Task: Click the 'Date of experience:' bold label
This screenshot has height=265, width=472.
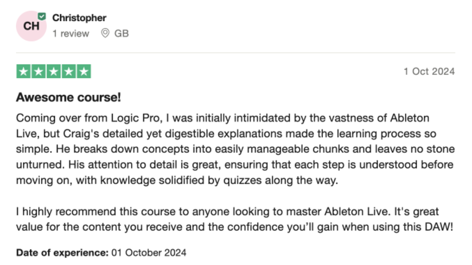Action: [x=62, y=253]
